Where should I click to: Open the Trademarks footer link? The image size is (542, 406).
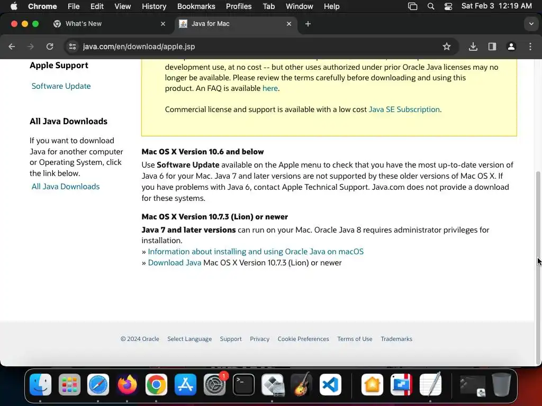pos(396,339)
